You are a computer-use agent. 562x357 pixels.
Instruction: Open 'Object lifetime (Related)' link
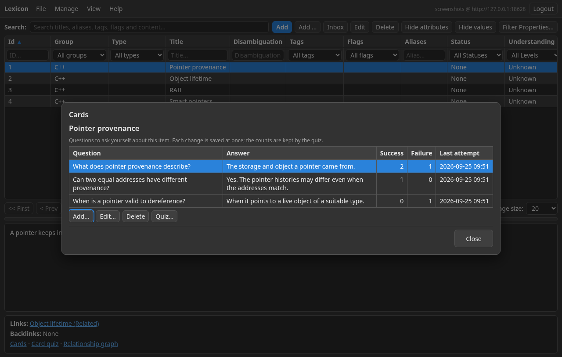click(x=65, y=324)
